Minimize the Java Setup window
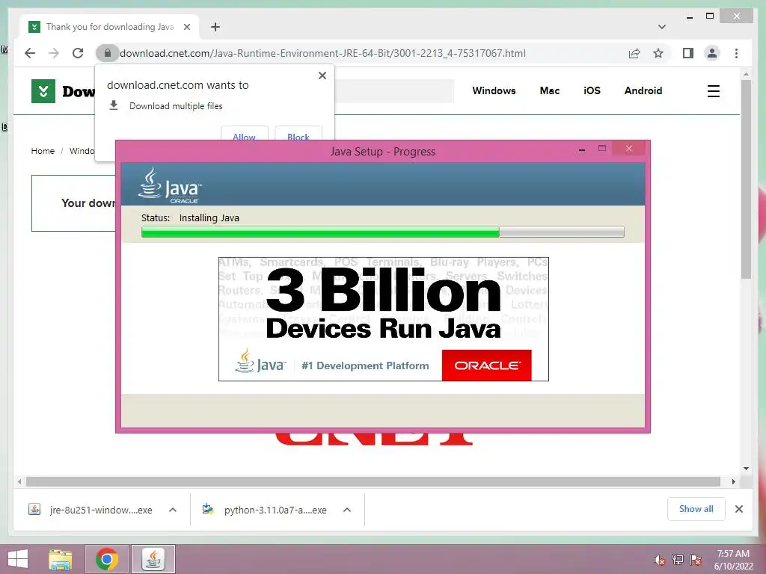 582,149
